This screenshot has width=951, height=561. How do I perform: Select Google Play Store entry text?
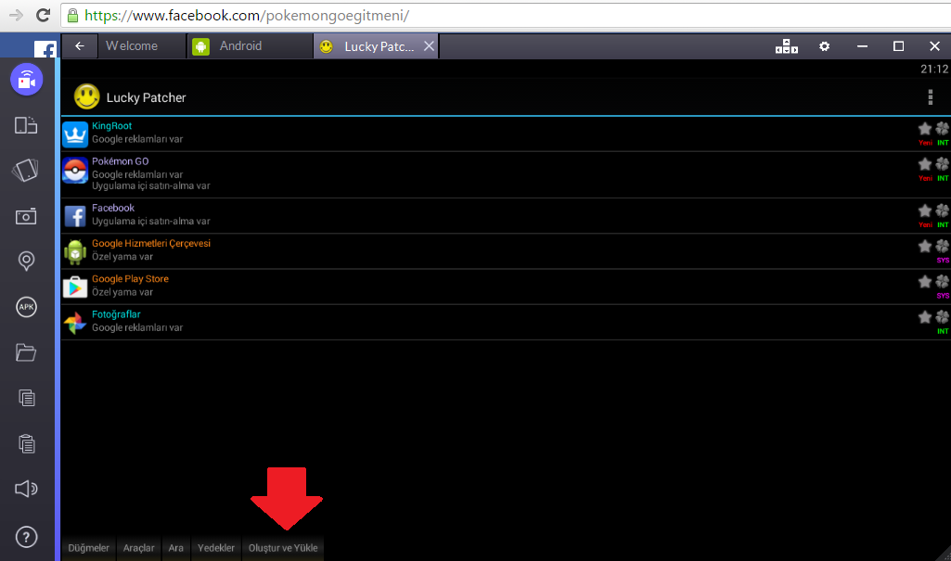coord(130,279)
